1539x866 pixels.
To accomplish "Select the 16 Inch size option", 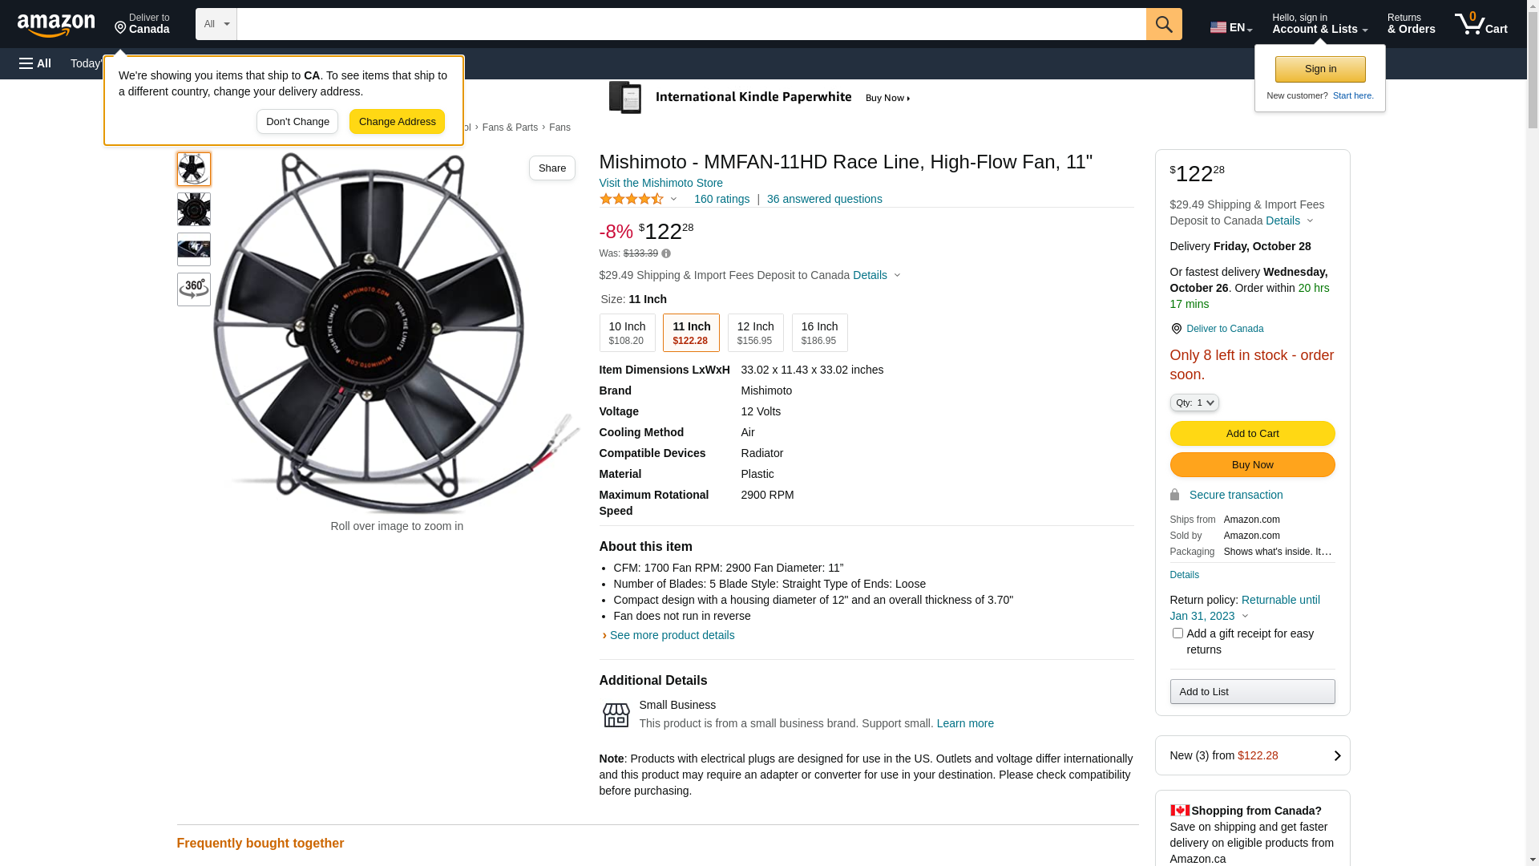I will (x=819, y=333).
